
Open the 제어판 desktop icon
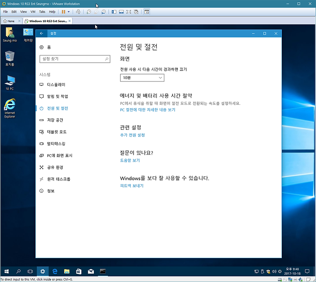28,35
